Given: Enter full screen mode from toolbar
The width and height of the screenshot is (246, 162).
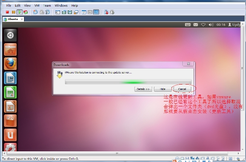Looking at the screenshot, I should 70,12.
